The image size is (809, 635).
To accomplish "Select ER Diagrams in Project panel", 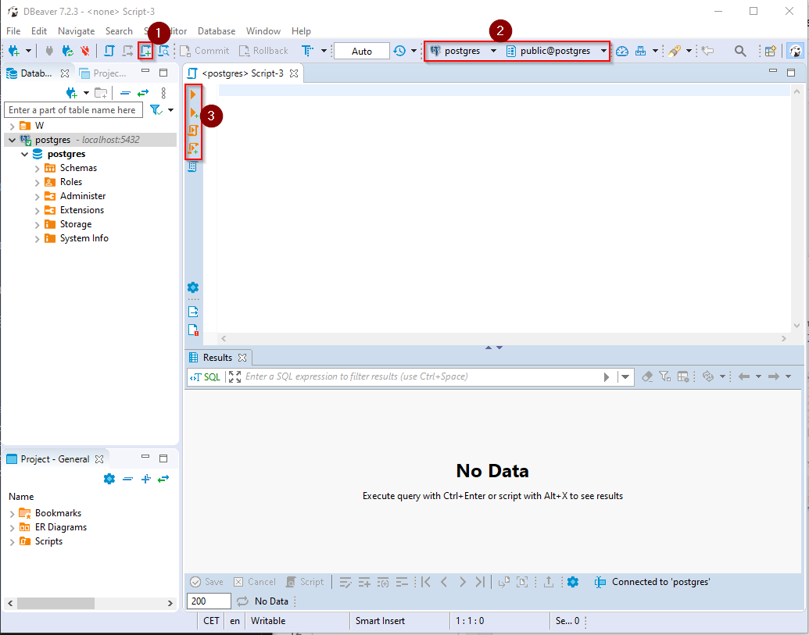I will pos(61,527).
